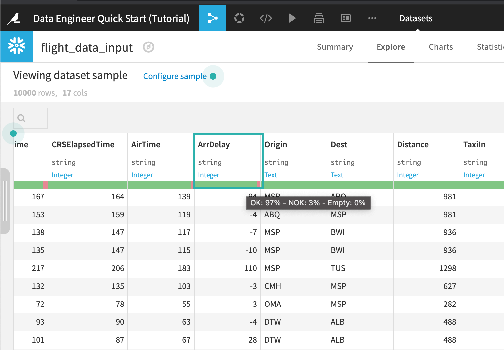
Task: Click the compass icon beside flight_data_input
Action: (148, 47)
